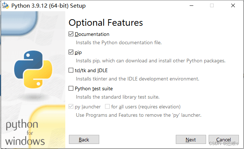The width and height of the screenshot is (244, 149).
Task: Cancel the Python installation
Action: pyautogui.click(x=223, y=140)
